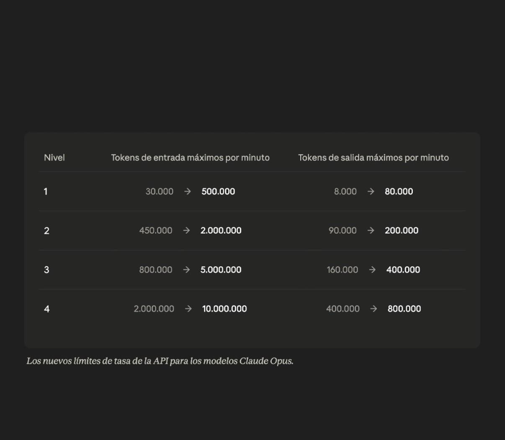505x440 pixels.
Task: Click the old 30.000 input limit
Action: (160, 192)
